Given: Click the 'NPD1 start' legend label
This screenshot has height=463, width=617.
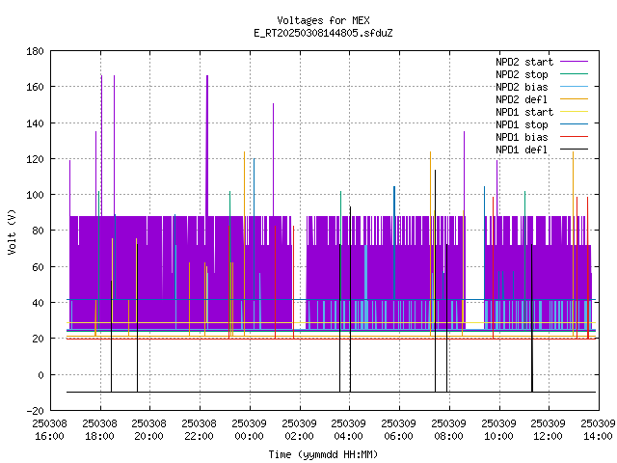Looking at the screenshot, I should click(524, 112).
